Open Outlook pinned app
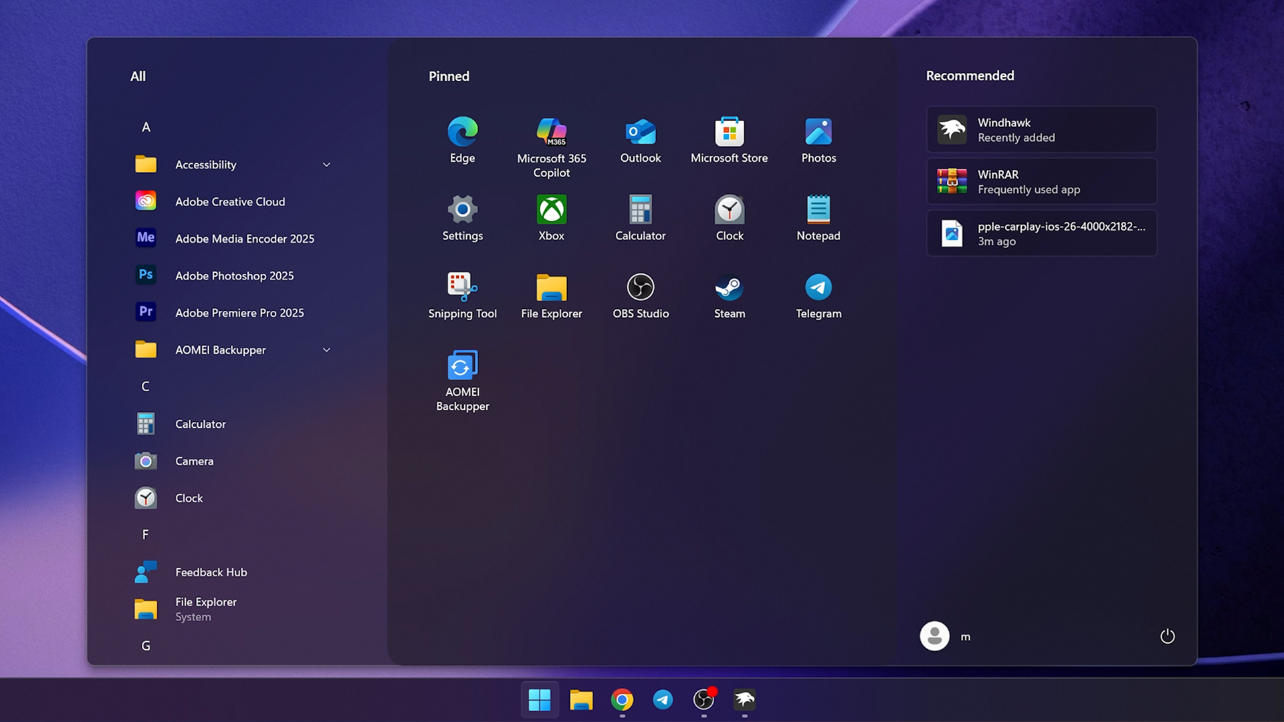The image size is (1284, 722). (640, 140)
